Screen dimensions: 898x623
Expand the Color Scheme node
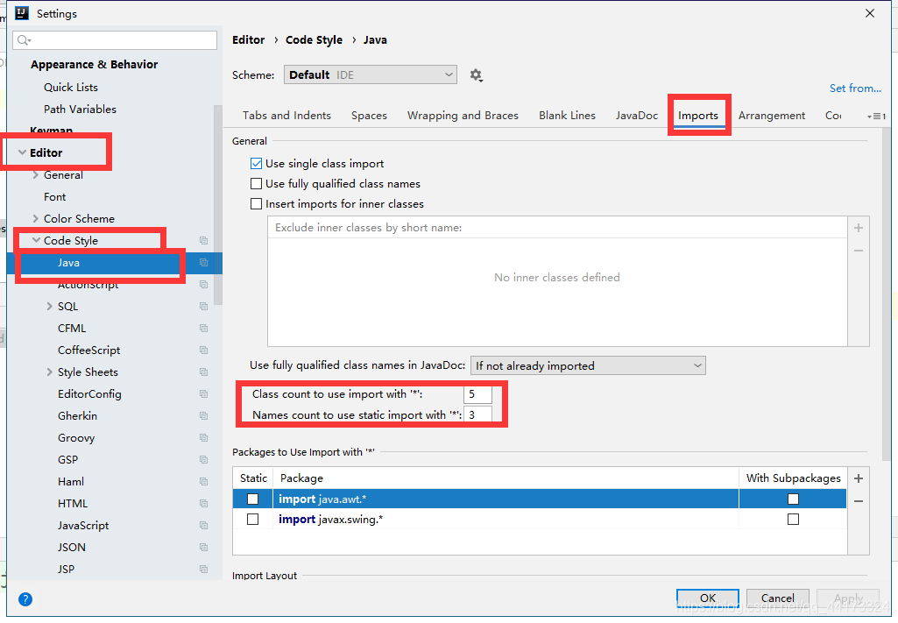[36, 219]
